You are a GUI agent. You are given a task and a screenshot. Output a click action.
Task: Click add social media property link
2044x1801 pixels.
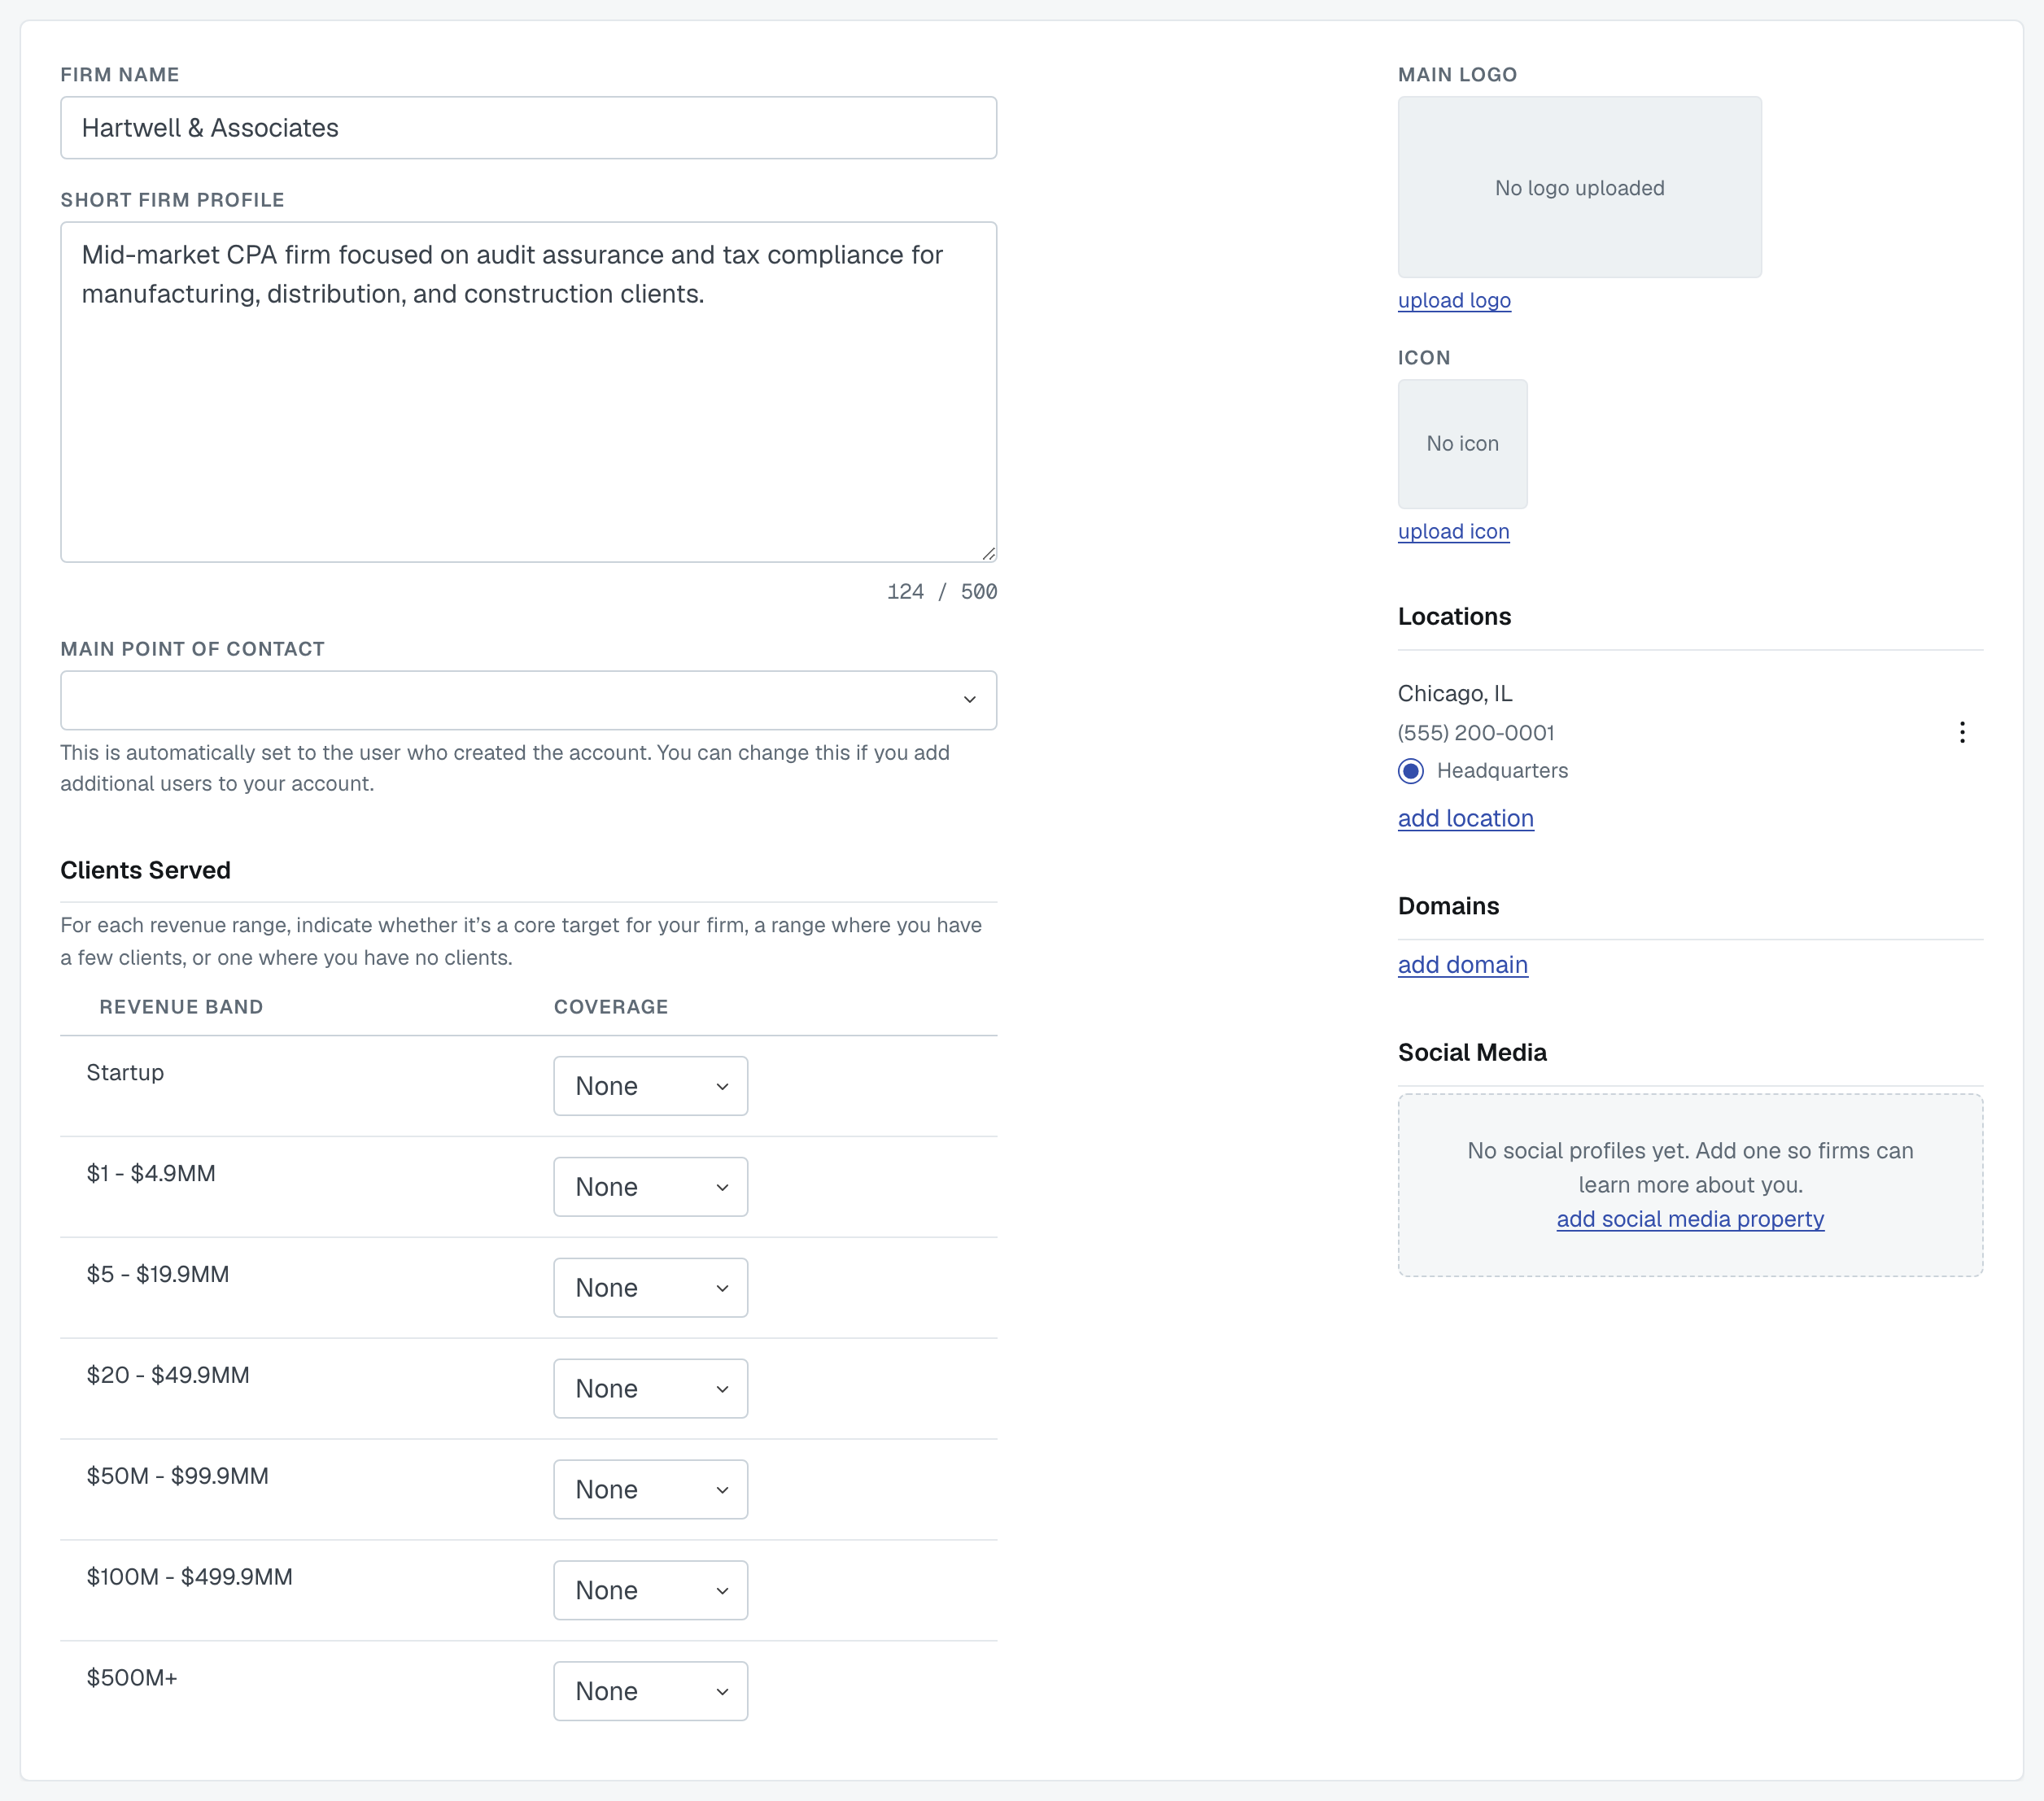coord(1690,1219)
